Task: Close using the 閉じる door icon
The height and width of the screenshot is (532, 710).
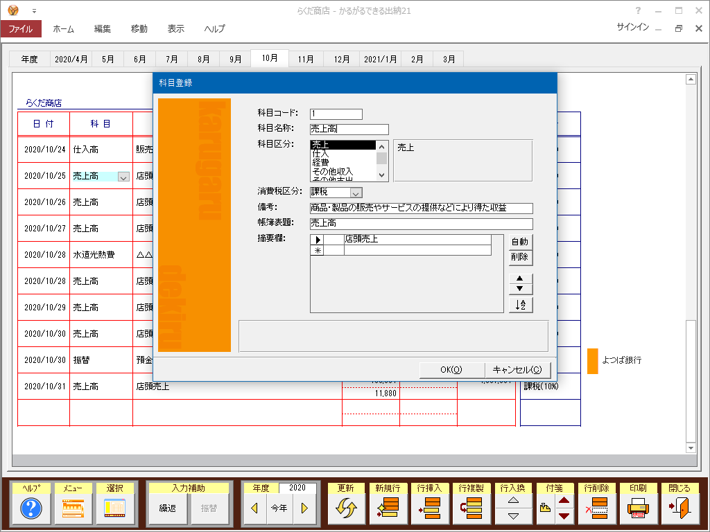Action: (x=679, y=508)
